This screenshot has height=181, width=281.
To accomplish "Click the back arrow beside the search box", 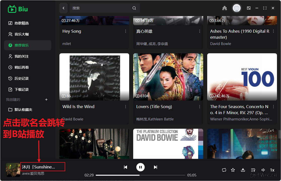I will pos(63,8).
